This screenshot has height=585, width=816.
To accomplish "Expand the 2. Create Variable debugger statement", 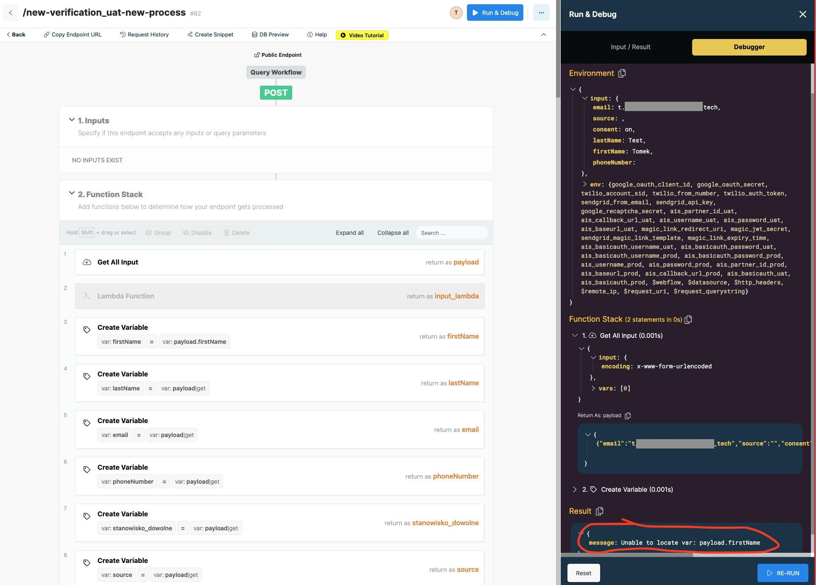I will point(575,489).
